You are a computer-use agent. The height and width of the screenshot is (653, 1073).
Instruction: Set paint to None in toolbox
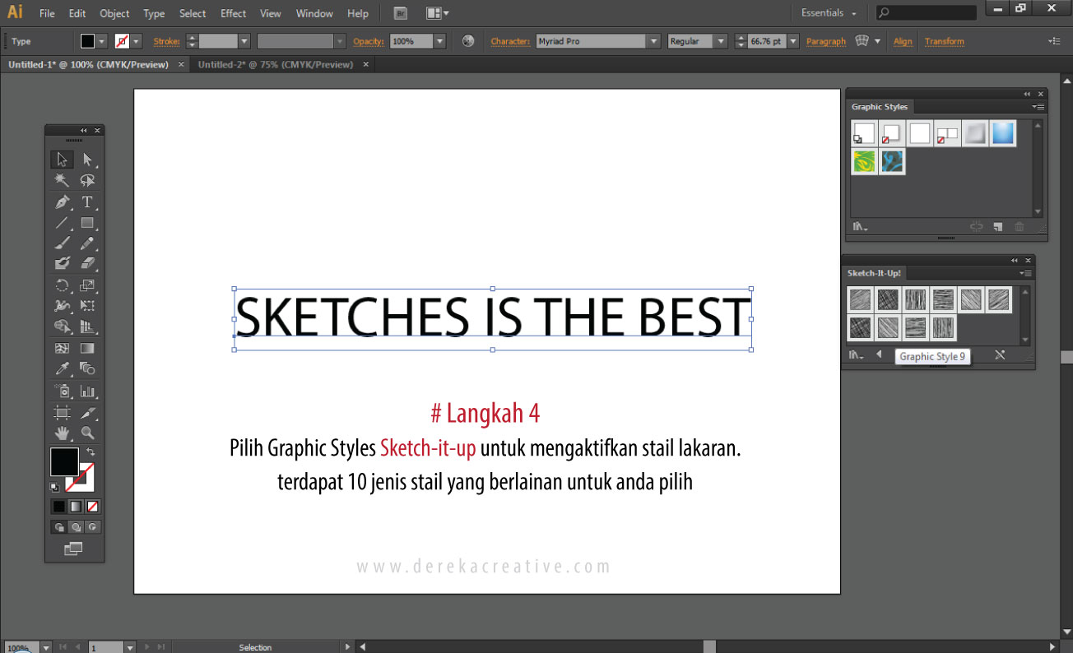click(x=93, y=507)
